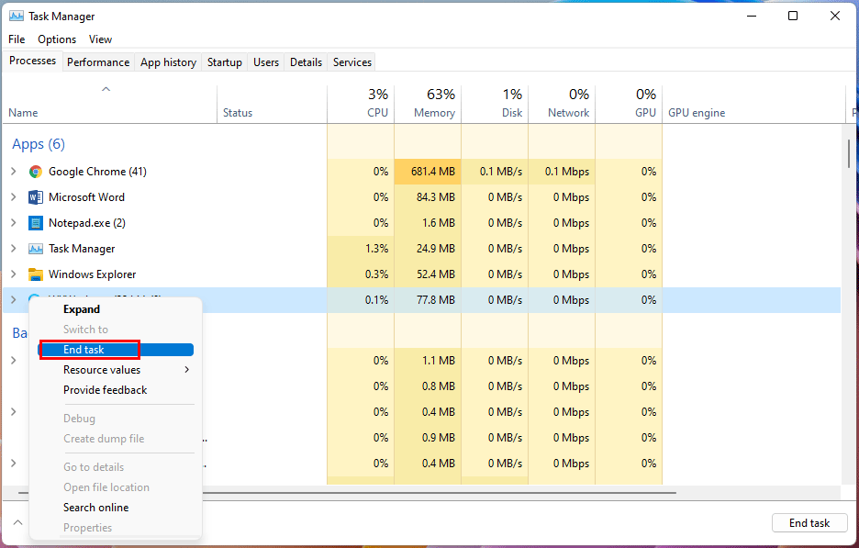The width and height of the screenshot is (859, 548).
Task: Expand the Task Manager process group
Action: [x=14, y=249]
